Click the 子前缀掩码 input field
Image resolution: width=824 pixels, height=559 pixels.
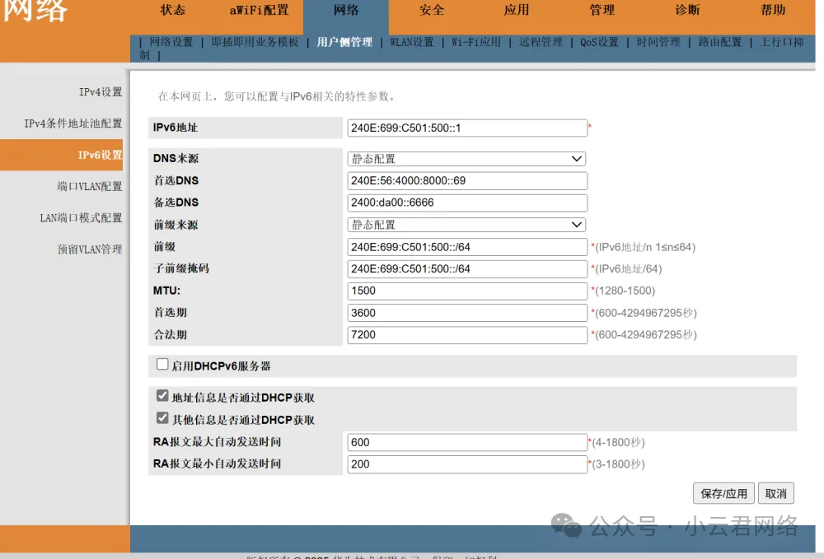(x=467, y=268)
